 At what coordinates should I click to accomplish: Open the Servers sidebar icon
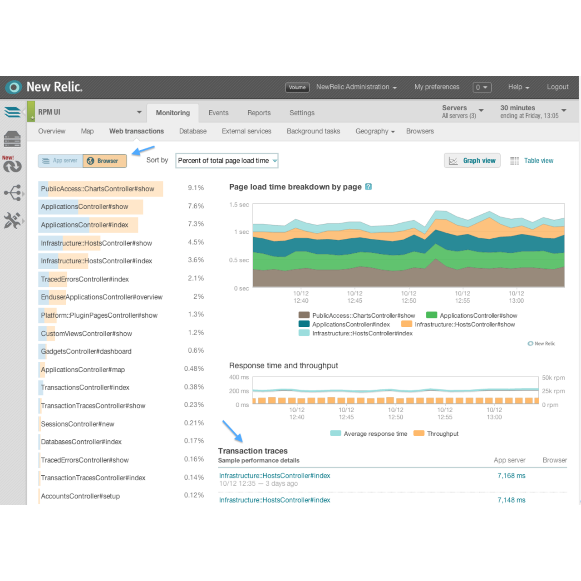pos(12,139)
